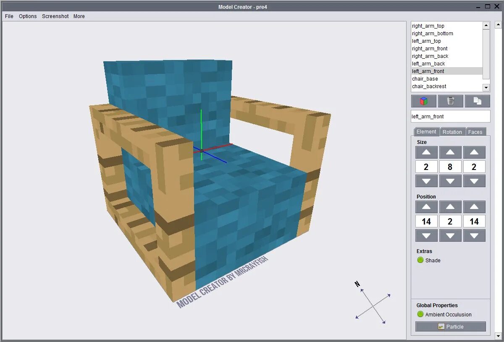Click the Position Y value field showing 2
The image size is (504, 342).
tap(450, 221)
